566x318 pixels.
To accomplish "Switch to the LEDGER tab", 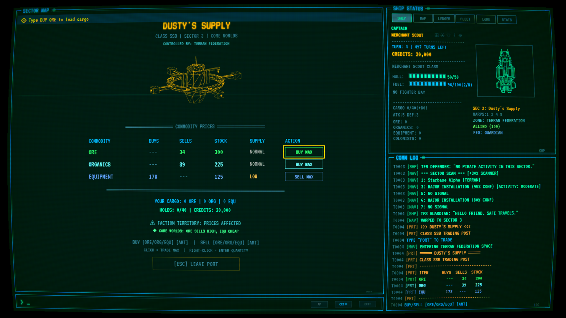I will click(444, 19).
